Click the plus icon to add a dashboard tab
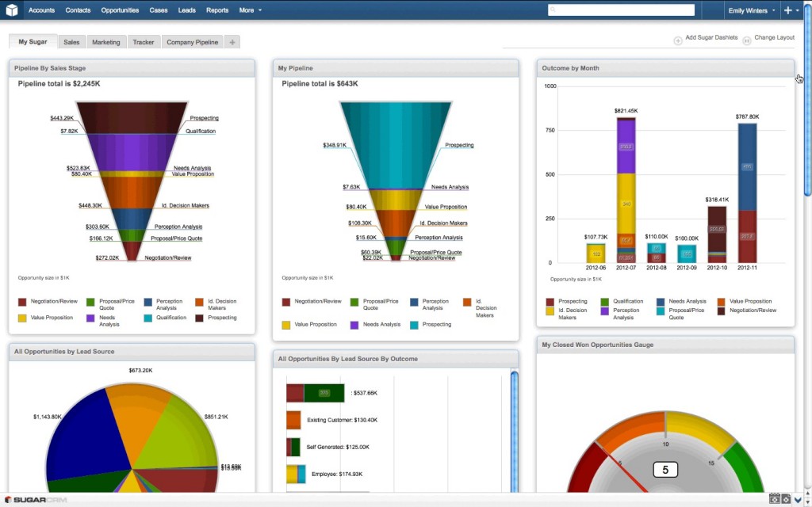The image size is (812, 507). (232, 42)
